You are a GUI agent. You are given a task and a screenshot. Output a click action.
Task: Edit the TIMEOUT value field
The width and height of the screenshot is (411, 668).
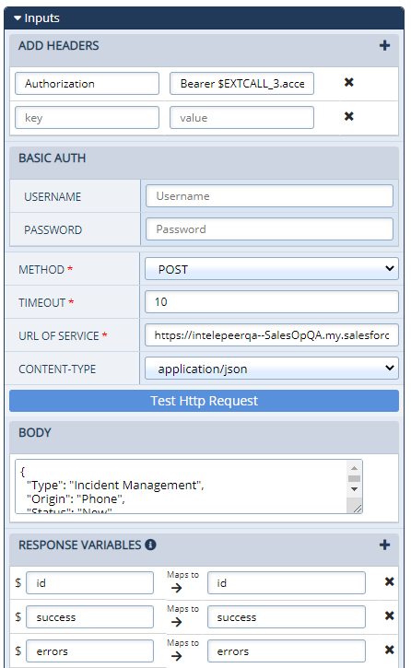(x=272, y=302)
